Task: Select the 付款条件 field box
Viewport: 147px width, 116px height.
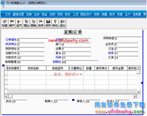Action: pos(31,58)
